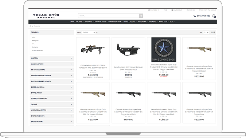Click the search input field
The height and width of the screenshot is (138, 246).
click(x=108, y=16)
